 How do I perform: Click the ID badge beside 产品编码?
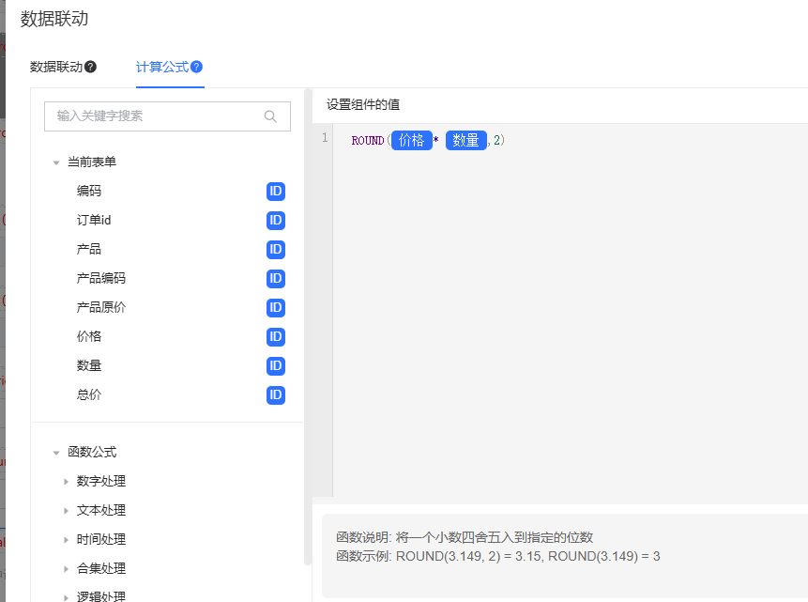(x=276, y=279)
